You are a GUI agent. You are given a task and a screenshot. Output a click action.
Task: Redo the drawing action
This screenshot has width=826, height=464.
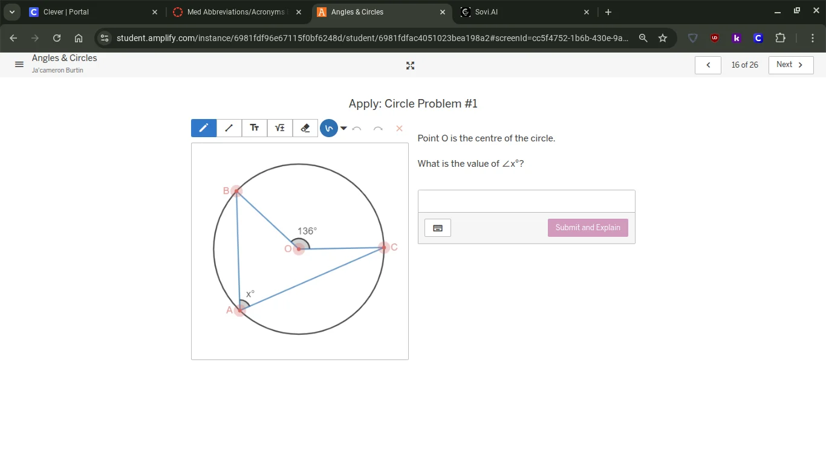click(377, 128)
